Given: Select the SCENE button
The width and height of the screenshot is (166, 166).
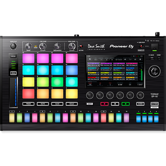Looking at the screenshot, I should tap(140, 104).
